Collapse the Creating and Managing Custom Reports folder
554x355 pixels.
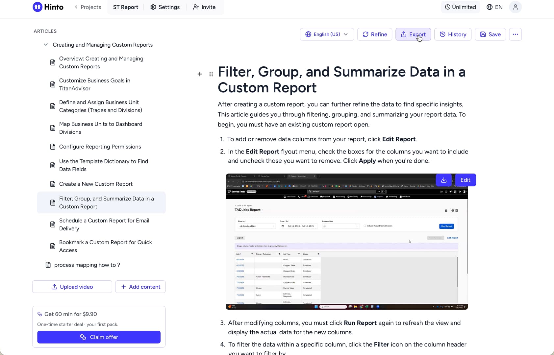pyautogui.click(x=46, y=45)
